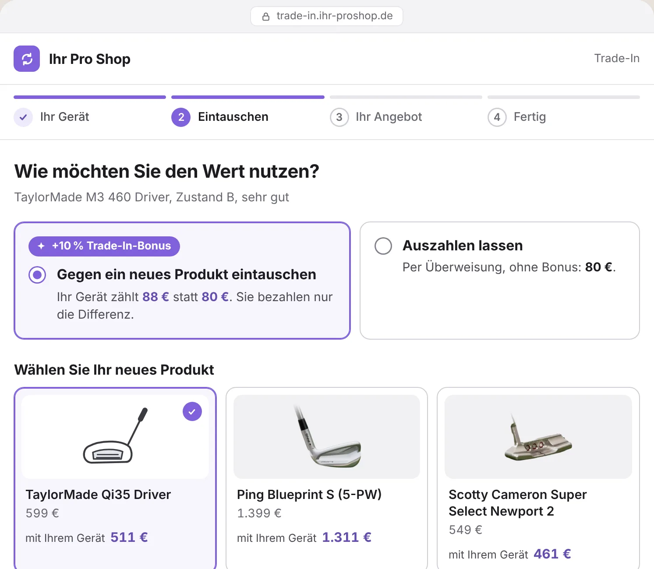Click the 'Wie möchten Sie den Wert nutzen?' heading
Screen dimensions: 654x569
click(x=167, y=171)
